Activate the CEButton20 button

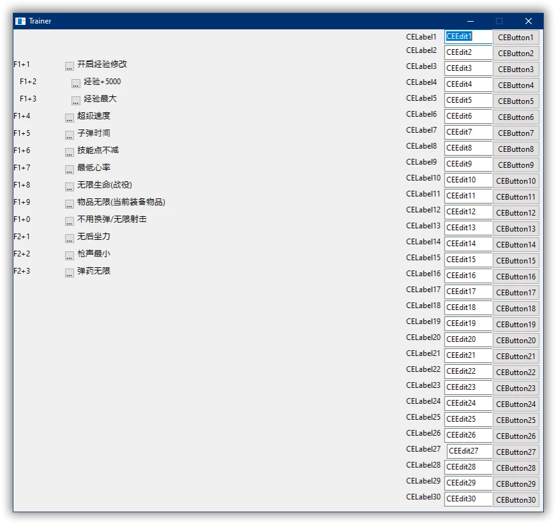516,341
